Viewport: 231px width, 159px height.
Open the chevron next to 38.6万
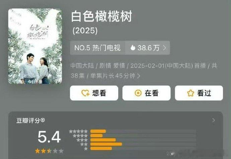coord(165,48)
